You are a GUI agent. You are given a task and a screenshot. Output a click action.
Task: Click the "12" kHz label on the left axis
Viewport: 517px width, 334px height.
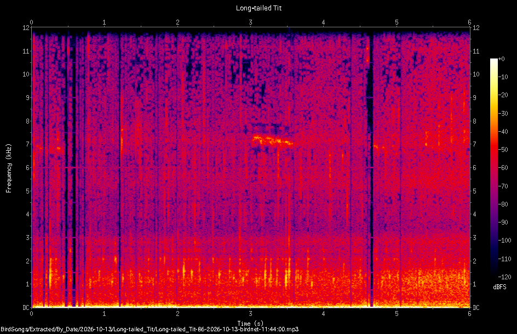(x=26, y=28)
